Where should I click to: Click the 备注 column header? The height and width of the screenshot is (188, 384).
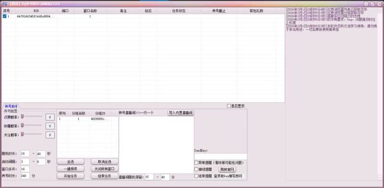click(x=123, y=11)
